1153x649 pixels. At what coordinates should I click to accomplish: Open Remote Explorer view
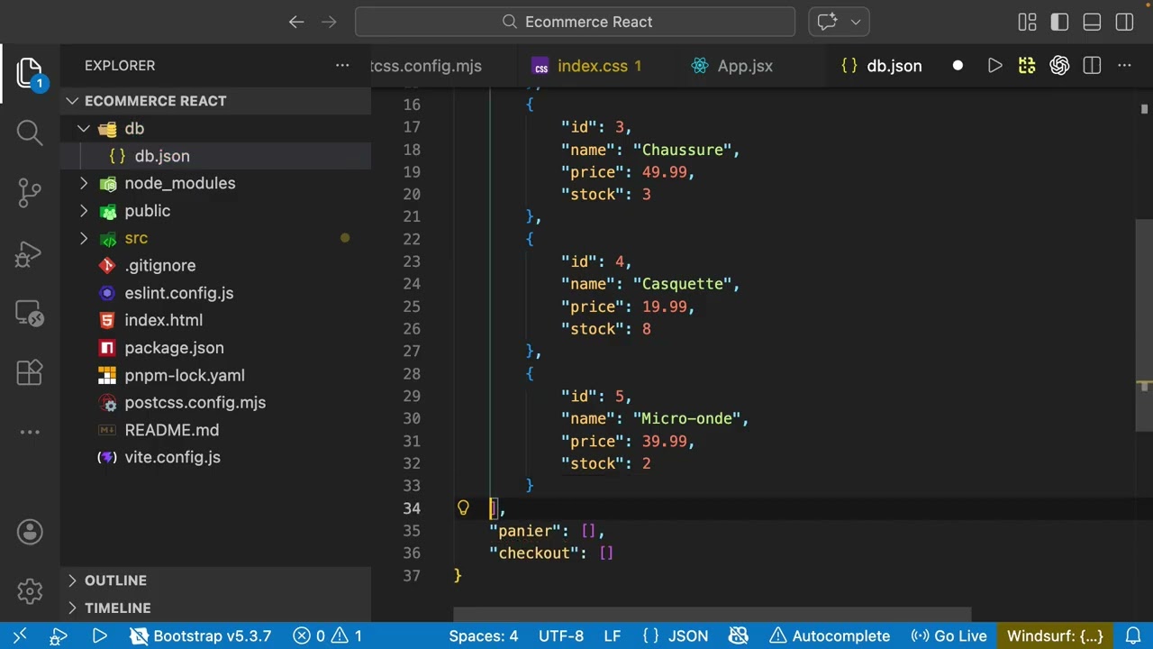point(30,313)
